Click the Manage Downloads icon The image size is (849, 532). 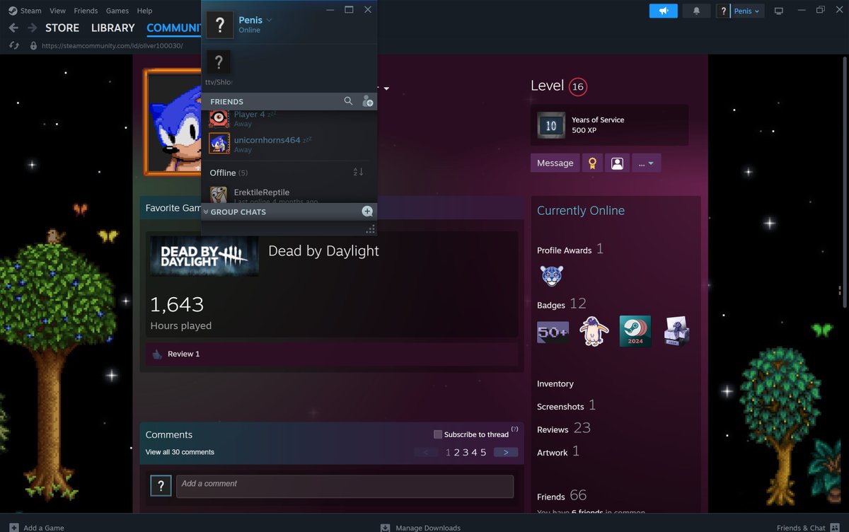(x=385, y=527)
